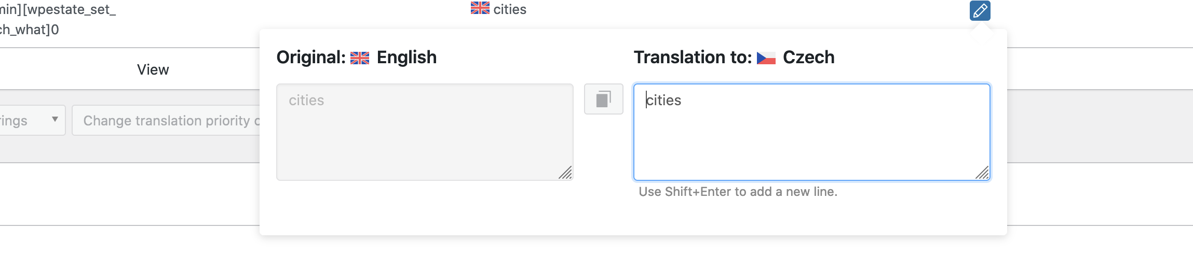Click the 'Translation to:' heading label
Image resolution: width=1193 pixels, height=256 pixels.
coord(693,58)
